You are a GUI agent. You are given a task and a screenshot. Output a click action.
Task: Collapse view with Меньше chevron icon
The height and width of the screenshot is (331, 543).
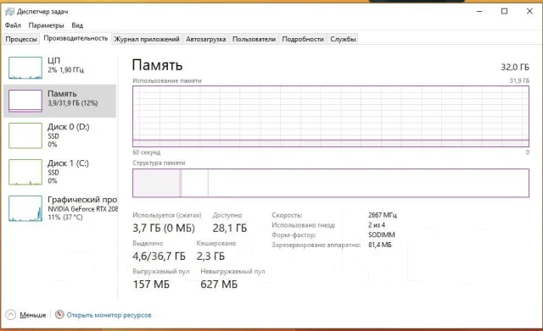click(11, 315)
